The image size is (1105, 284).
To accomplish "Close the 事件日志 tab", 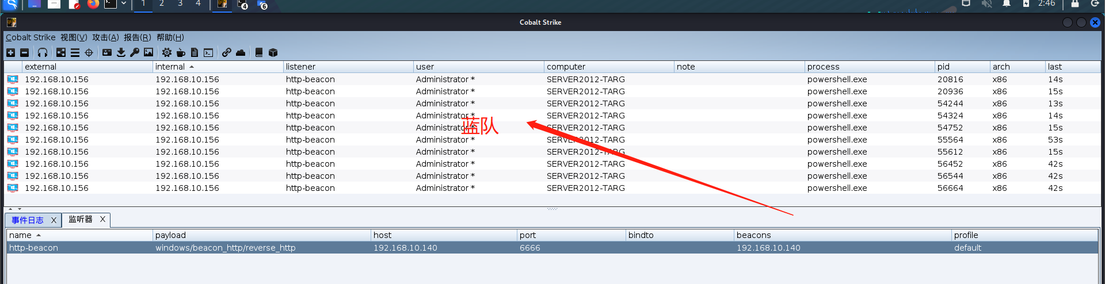I will 54,220.
